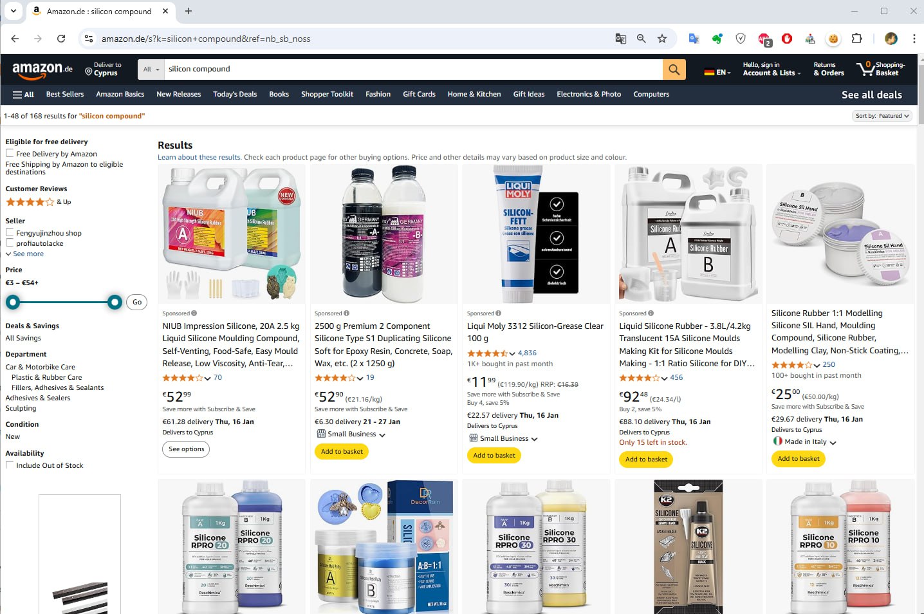Viewport: 924px width, 614px height.
Task: Enable Free Delivery by Amazon checkbox
Action: click(x=10, y=153)
